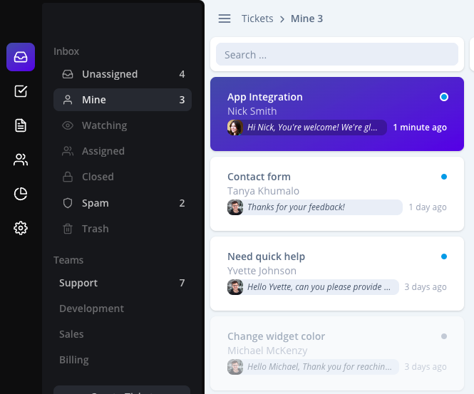Click the shield icon beside Spam
The image size is (474, 394).
pos(68,203)
